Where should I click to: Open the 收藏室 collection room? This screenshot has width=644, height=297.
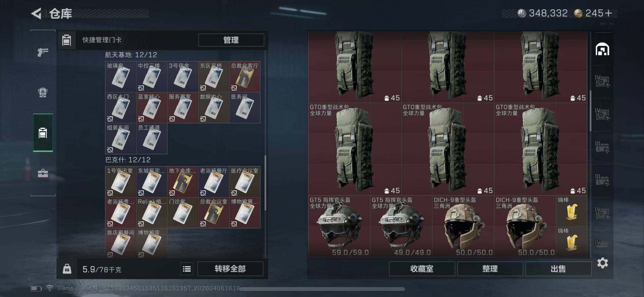point(422,269)
